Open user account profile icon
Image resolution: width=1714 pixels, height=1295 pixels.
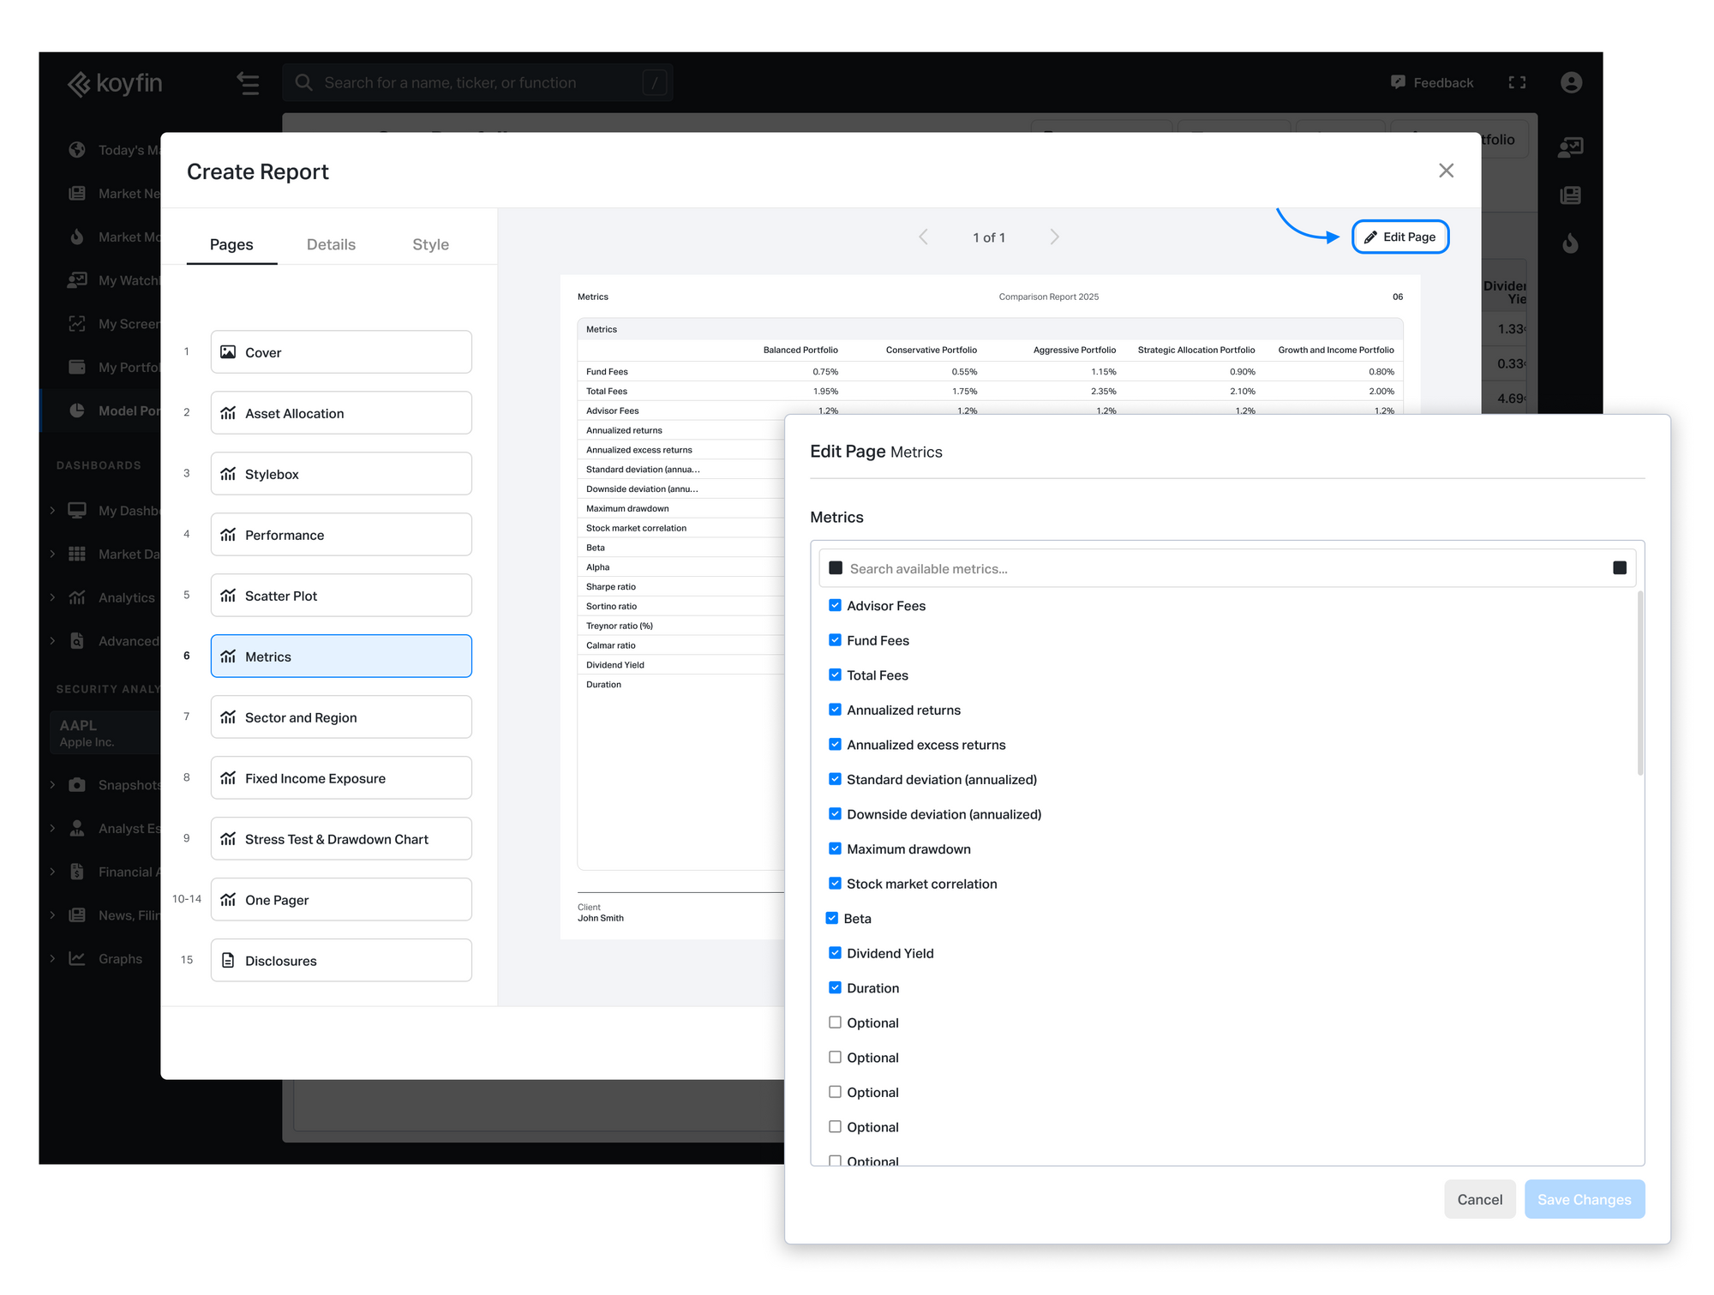pyautogui.click(x=1571, y=82)
